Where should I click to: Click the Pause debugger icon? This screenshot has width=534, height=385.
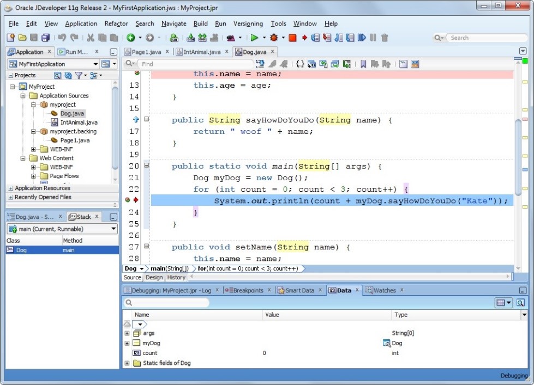[373, 38]
